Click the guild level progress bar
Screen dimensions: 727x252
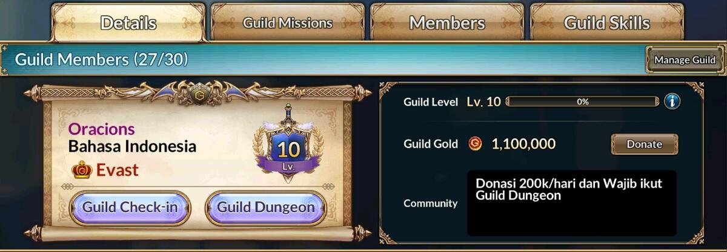point(582,102)
